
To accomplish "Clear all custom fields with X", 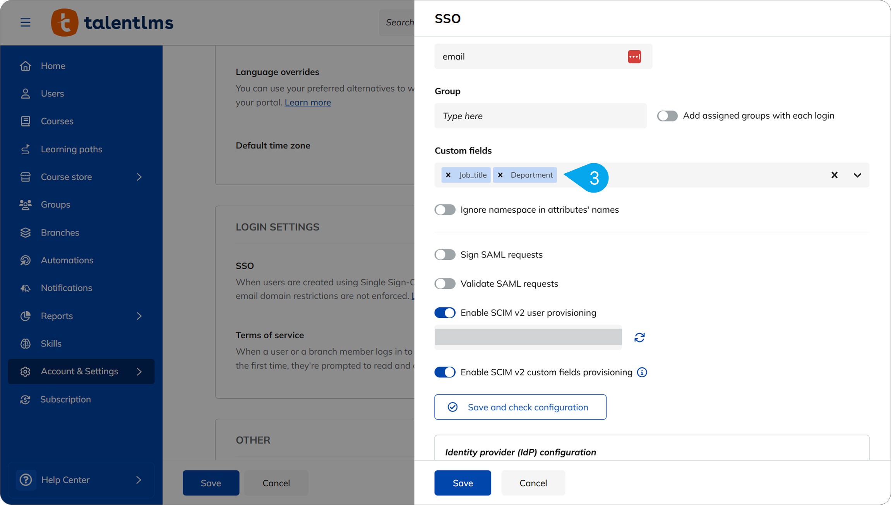I will point(834,175).
